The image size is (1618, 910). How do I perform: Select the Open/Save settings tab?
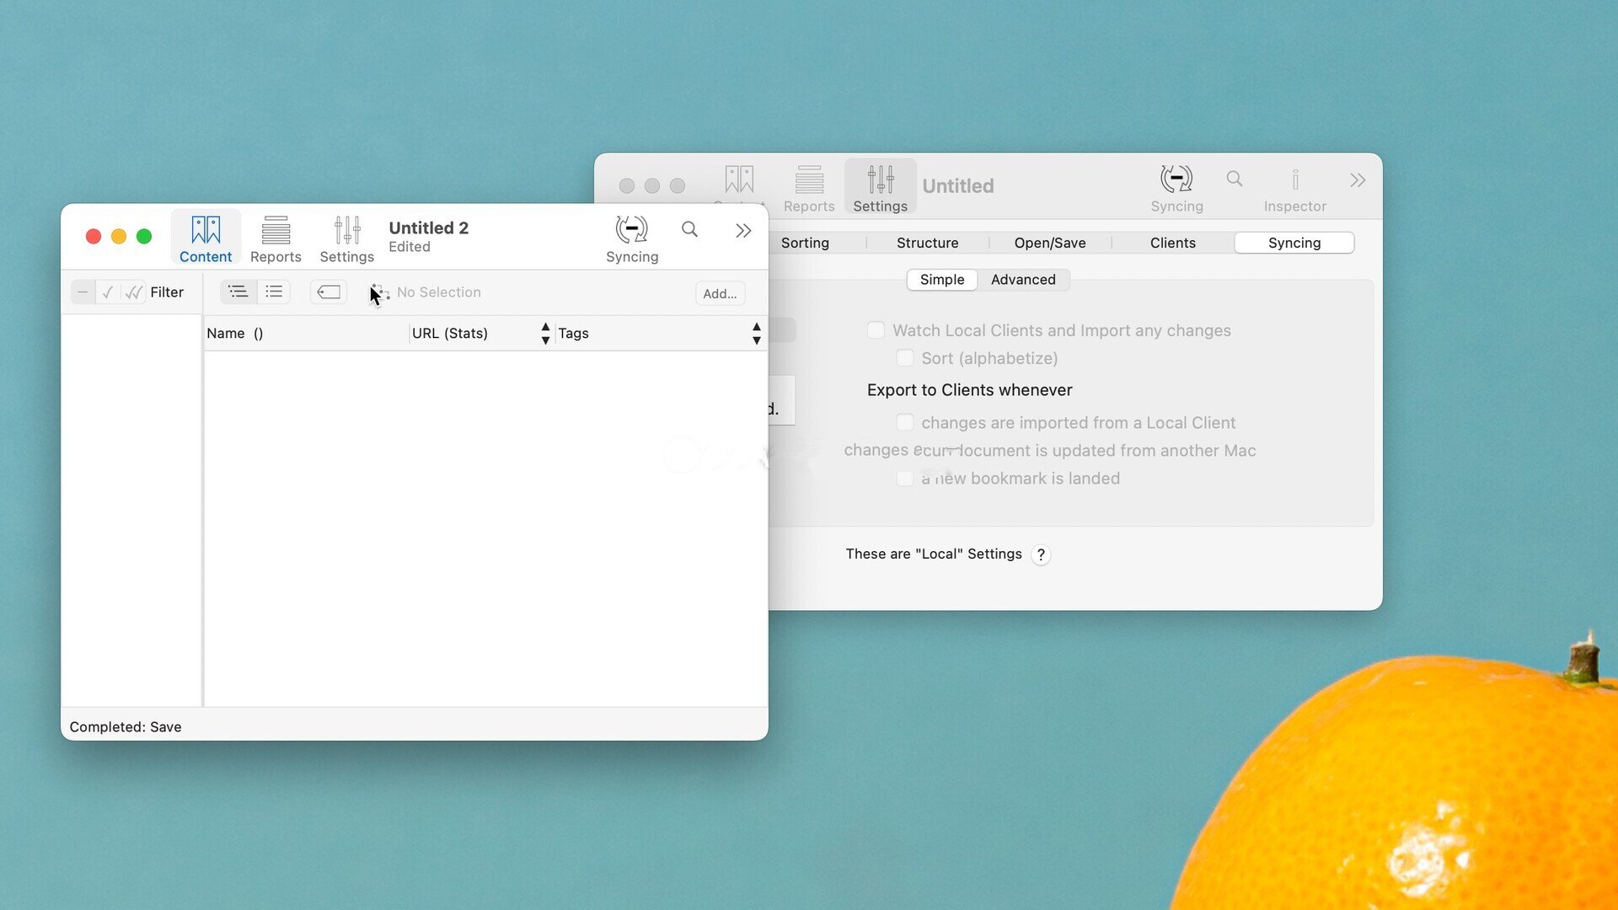coord(1050,243)
